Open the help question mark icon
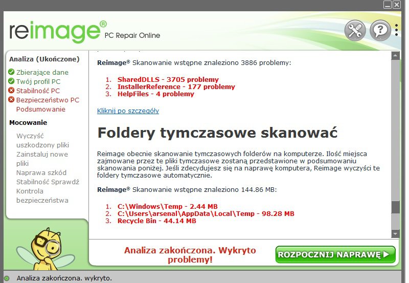Image resolution: width=409 pixels, height=283 pixels. [x=380, y=30]
